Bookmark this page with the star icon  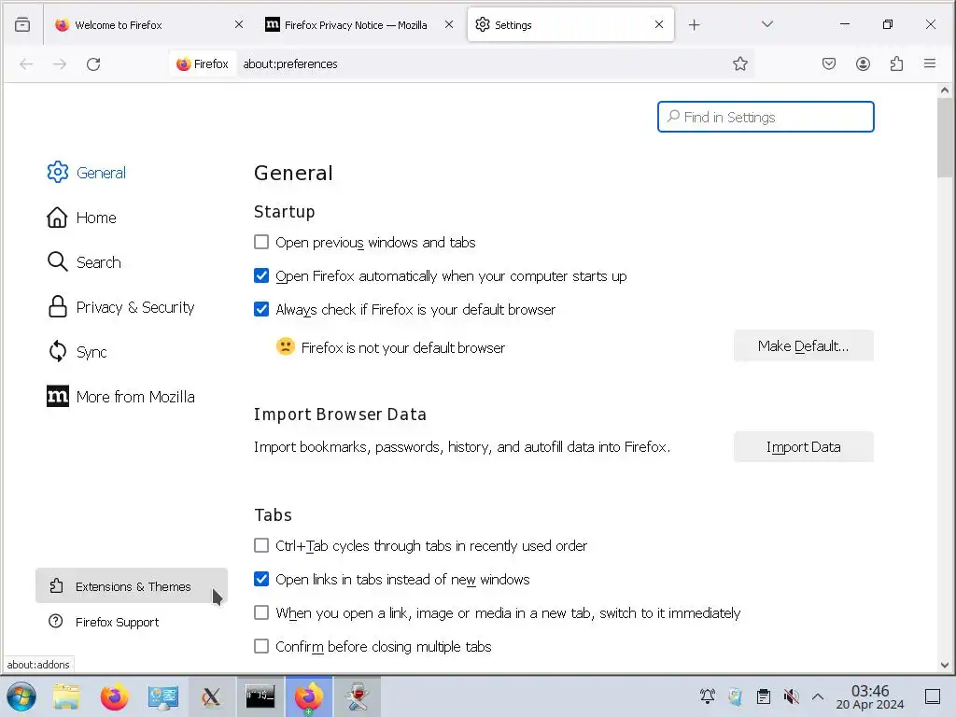740,64
